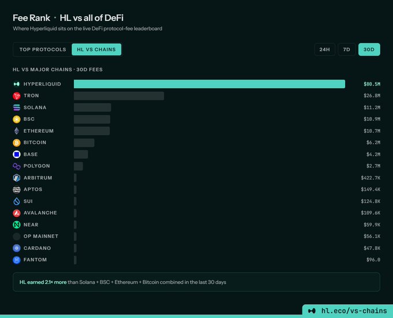Screen dimensions: 393x318
Task: Click the Hyperliquid fee bar
Action: [210, 84]
